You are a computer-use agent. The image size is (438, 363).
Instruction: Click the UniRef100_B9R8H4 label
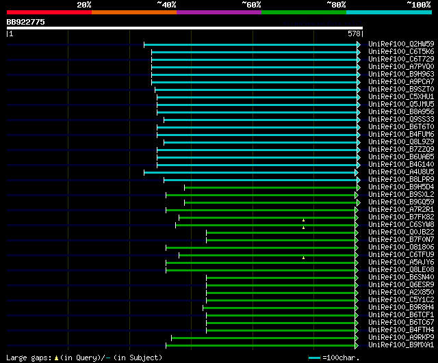click(401, 308)
